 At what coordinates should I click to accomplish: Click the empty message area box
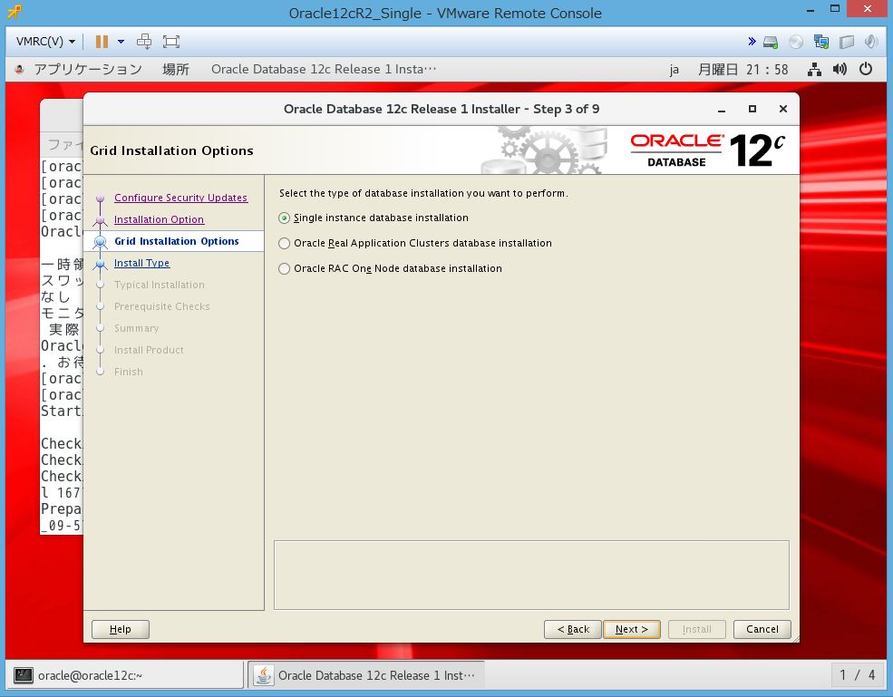[x=531, y=576]
